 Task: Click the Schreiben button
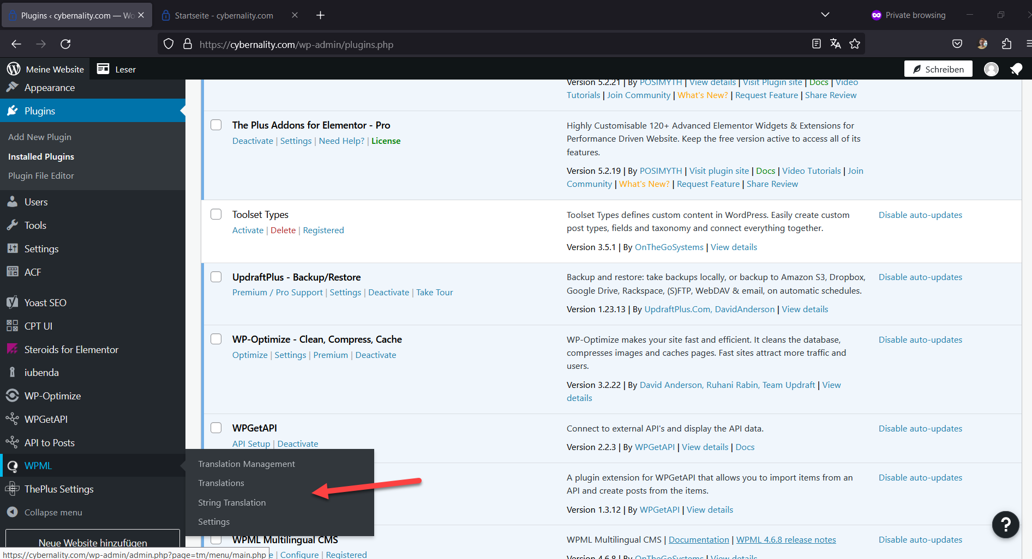(x=938, y=69)
